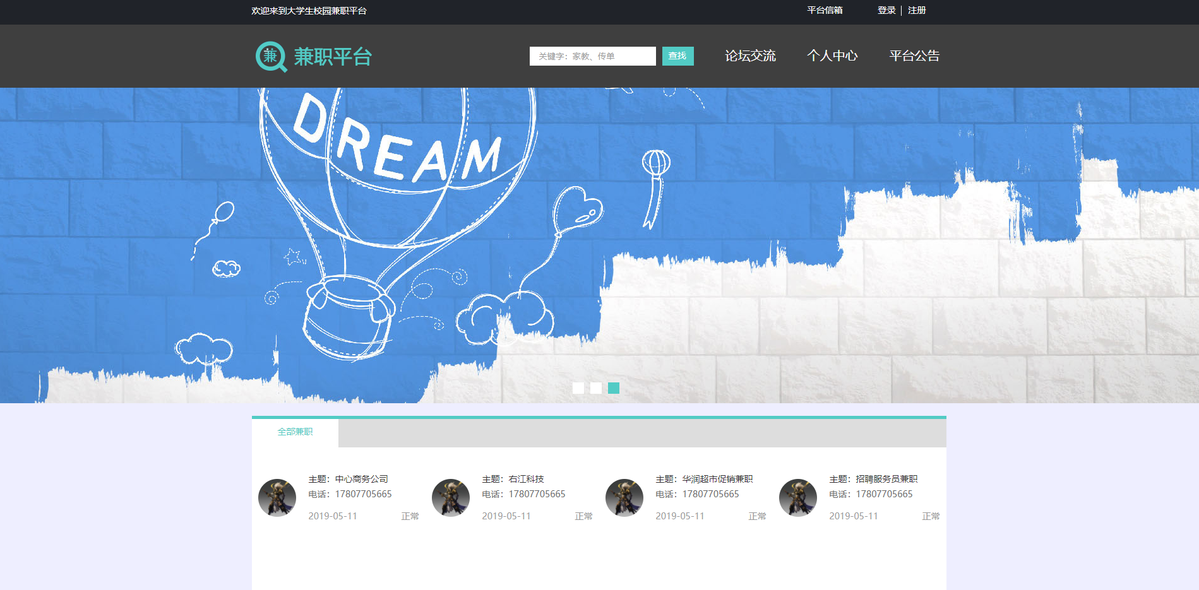The width and height of the screenshot is (1199, 590).
Task: Click the 兼职平台 magnifier logo icon
Action: click(271, 57)
